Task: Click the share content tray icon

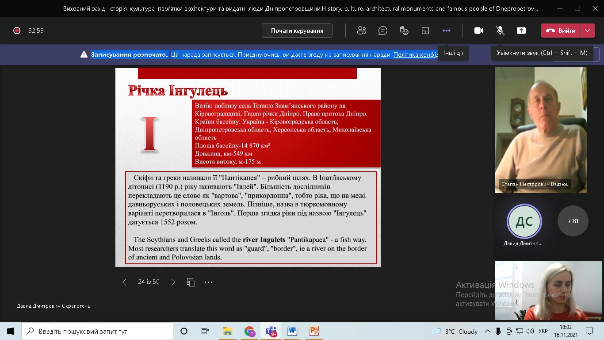Action: [521, 31]
